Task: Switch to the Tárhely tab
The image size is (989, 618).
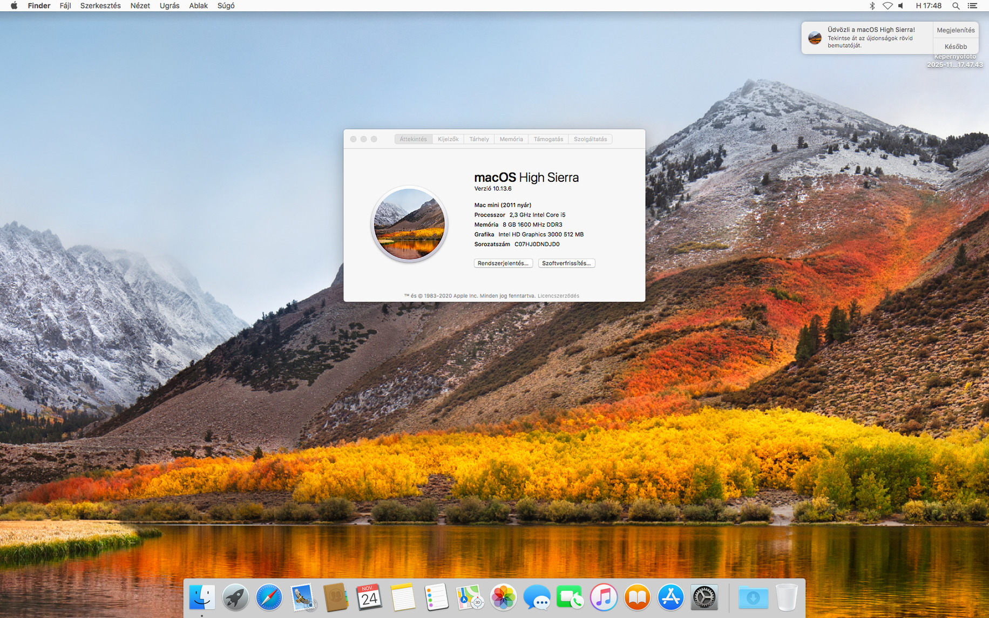Action: pos(479,139)
